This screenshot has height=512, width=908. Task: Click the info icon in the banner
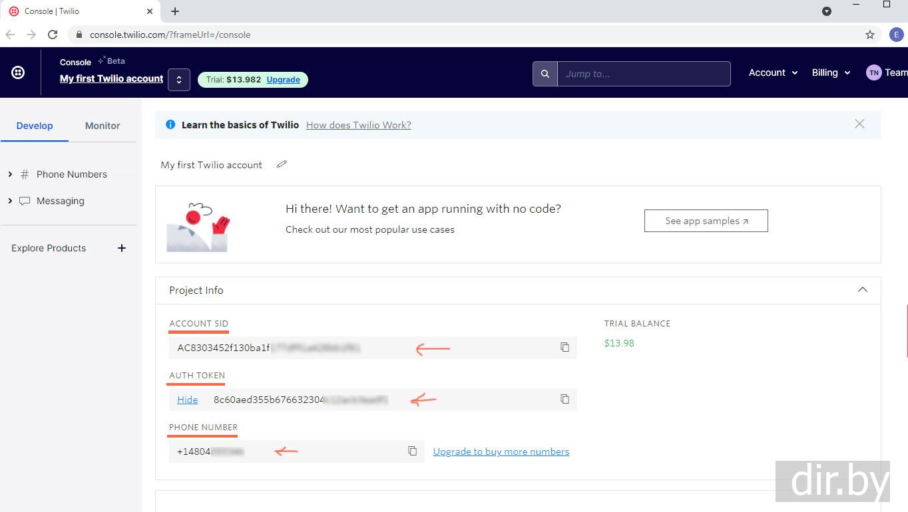170,124
